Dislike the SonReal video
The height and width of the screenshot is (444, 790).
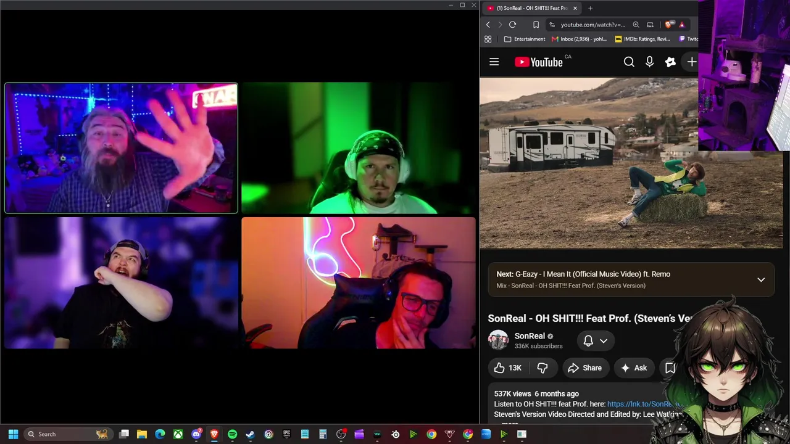543,368
